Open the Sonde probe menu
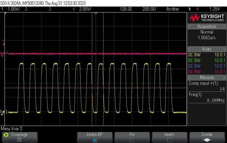 pos(207,137)
